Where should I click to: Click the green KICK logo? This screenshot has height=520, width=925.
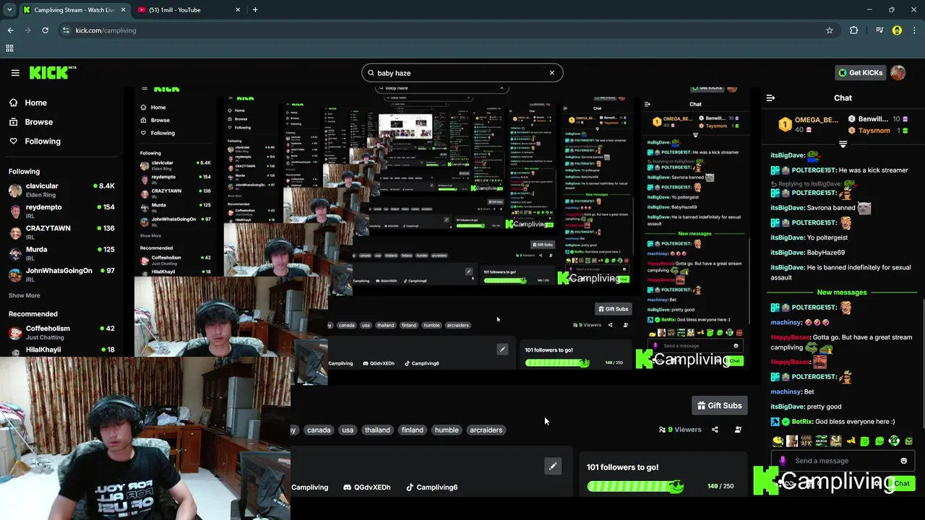tap(53, 72)
